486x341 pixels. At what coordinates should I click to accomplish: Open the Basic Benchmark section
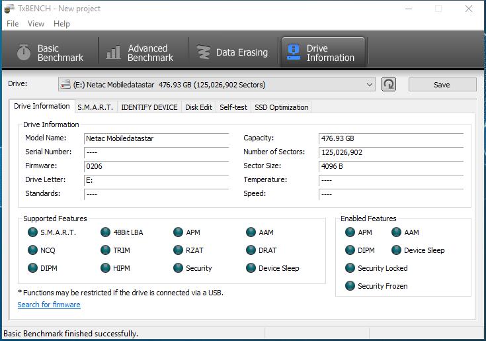[x=51, y=51]
